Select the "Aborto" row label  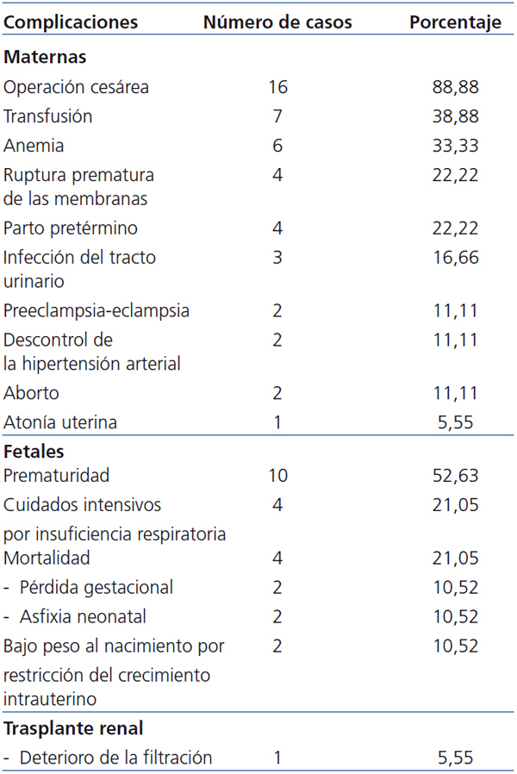click(x=32, y=393)
